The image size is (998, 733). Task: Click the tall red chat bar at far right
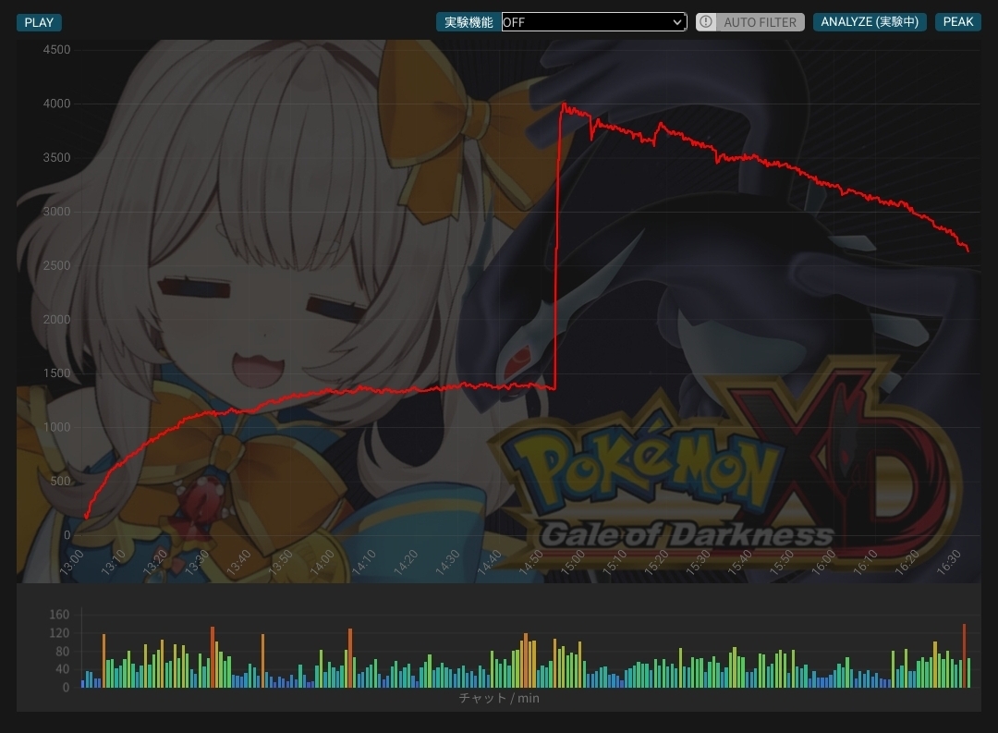pos(964,656)
